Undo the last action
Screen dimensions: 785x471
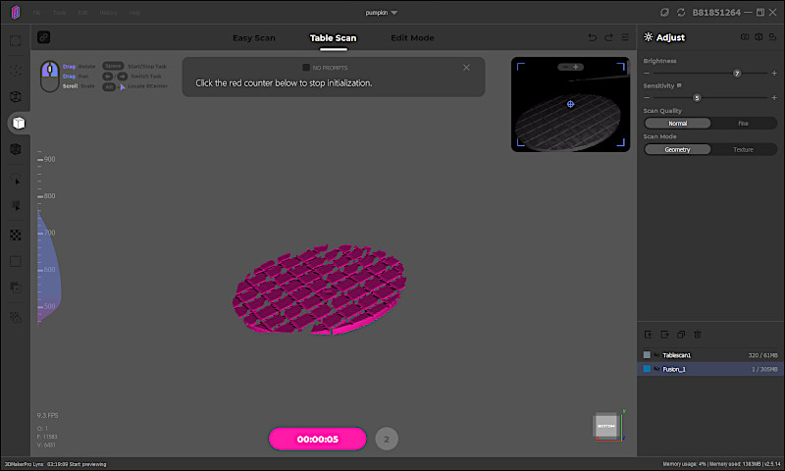[x=593, y=37]
